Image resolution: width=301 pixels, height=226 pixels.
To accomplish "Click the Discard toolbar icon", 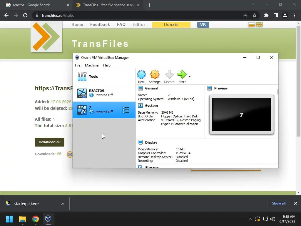I will 169,77.
